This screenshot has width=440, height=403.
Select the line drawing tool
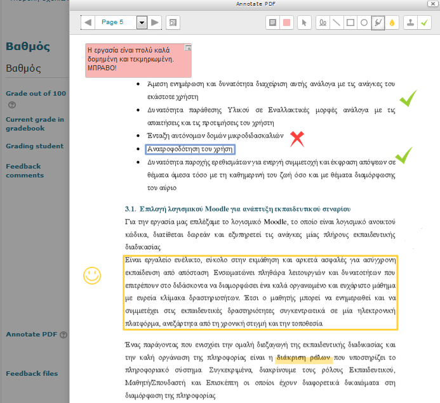(337, 23)
